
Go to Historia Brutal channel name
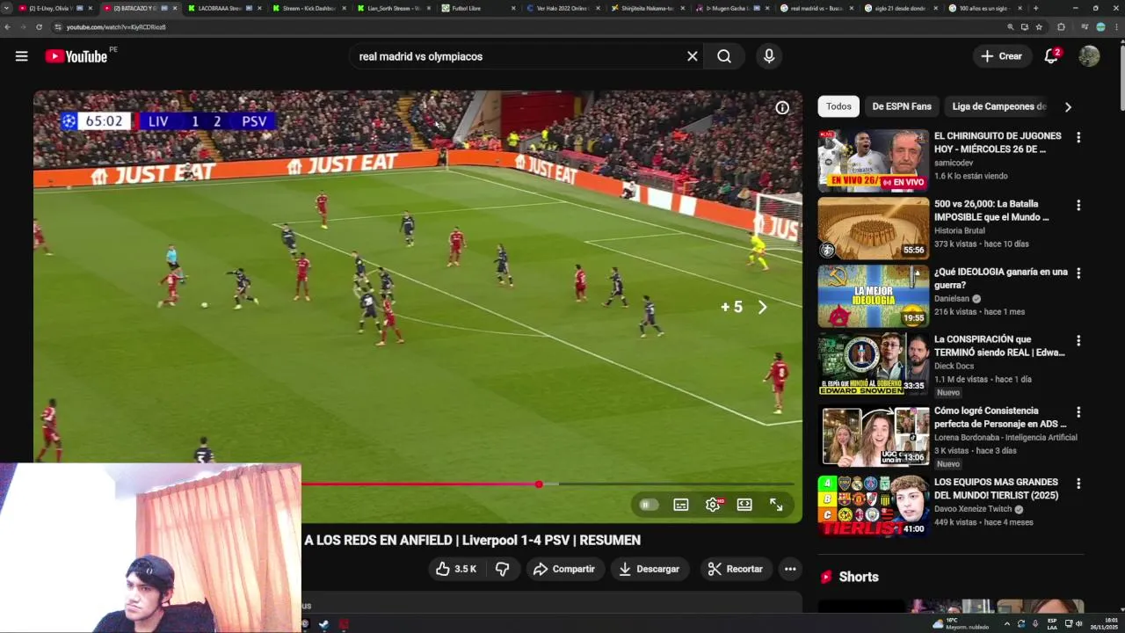pyautogui.click(x=960, y=230)
